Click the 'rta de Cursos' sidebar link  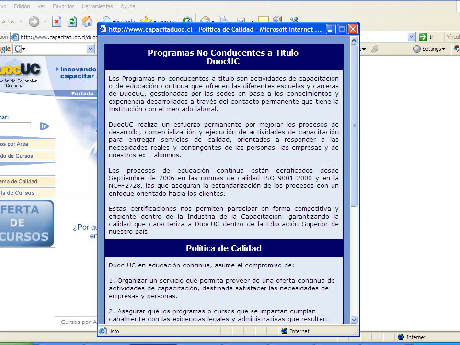pyautogui.click(x=27, y=193)
